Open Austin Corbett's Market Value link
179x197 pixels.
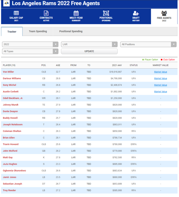[160, 92]
